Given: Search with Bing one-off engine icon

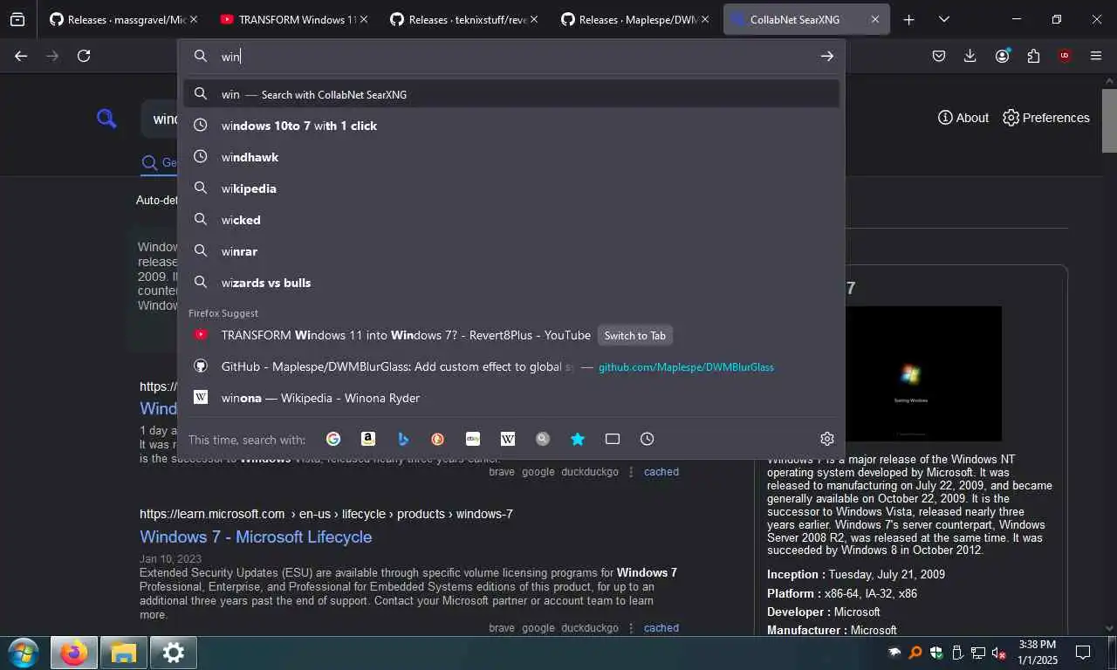Looking at the screenshot, I should pyautogui.click(x=403, y=439).
